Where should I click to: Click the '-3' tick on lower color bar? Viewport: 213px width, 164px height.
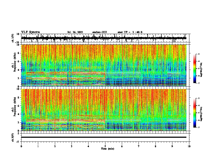(198, 98)
